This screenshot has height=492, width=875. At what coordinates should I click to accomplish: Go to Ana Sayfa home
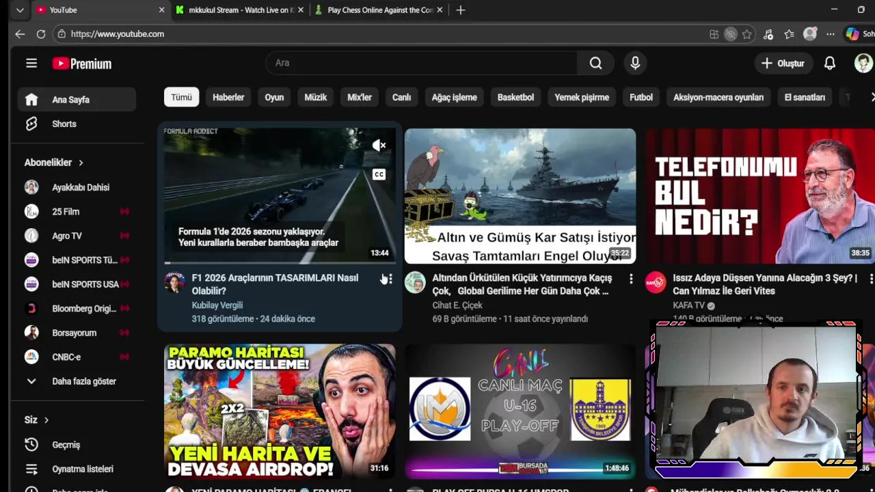(x=77, y=100)
